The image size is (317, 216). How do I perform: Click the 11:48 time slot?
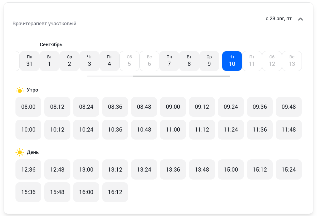pos(289,129)
